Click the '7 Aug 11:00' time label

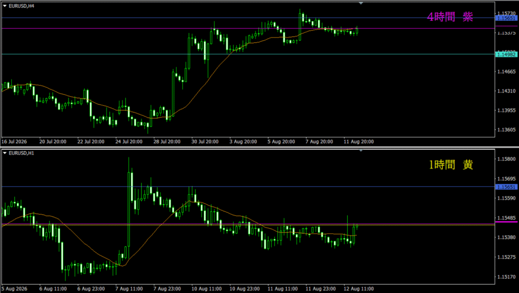(x=129, y=289)
